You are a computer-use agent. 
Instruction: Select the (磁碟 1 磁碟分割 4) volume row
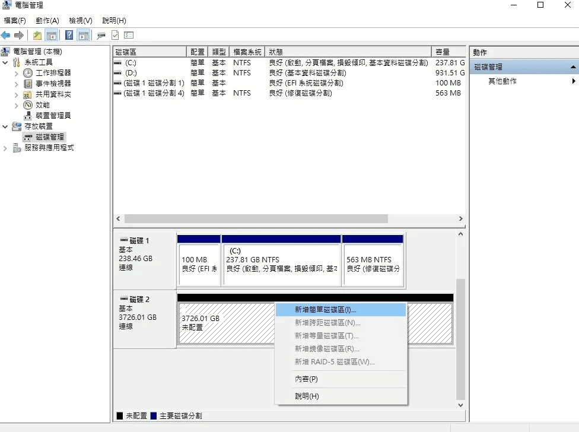click(x=289, y=93)
